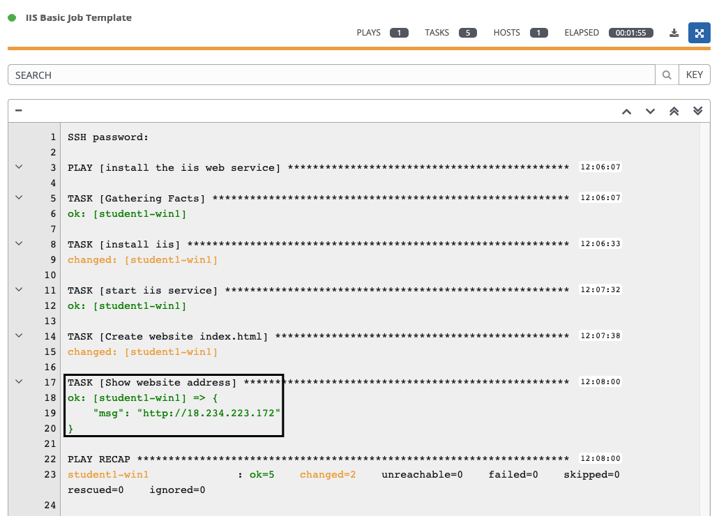Collapse the 'Gathering Facts' task section
This screenshot has height=516, width=719.
coord(18,197)
